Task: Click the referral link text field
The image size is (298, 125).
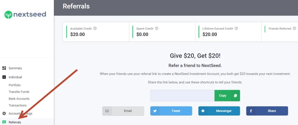Action: [x=182, y=95]
